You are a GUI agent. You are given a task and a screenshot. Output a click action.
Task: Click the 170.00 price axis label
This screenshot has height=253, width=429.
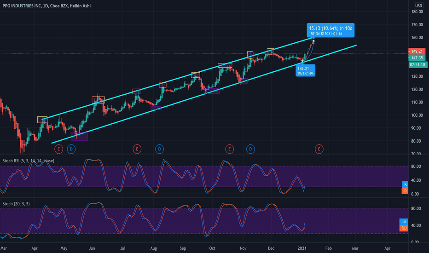tap(417, 25)
